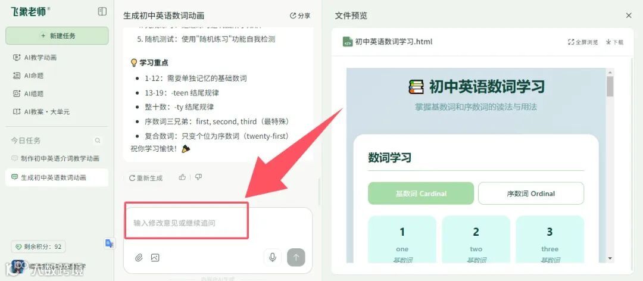643x281 pixels.
Task: Click the image upload icon
Action: point(155,258)
